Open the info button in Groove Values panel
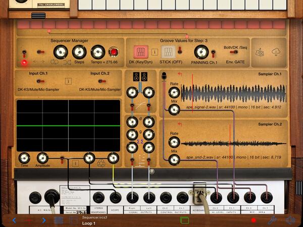303x227 pixels. 155,52
